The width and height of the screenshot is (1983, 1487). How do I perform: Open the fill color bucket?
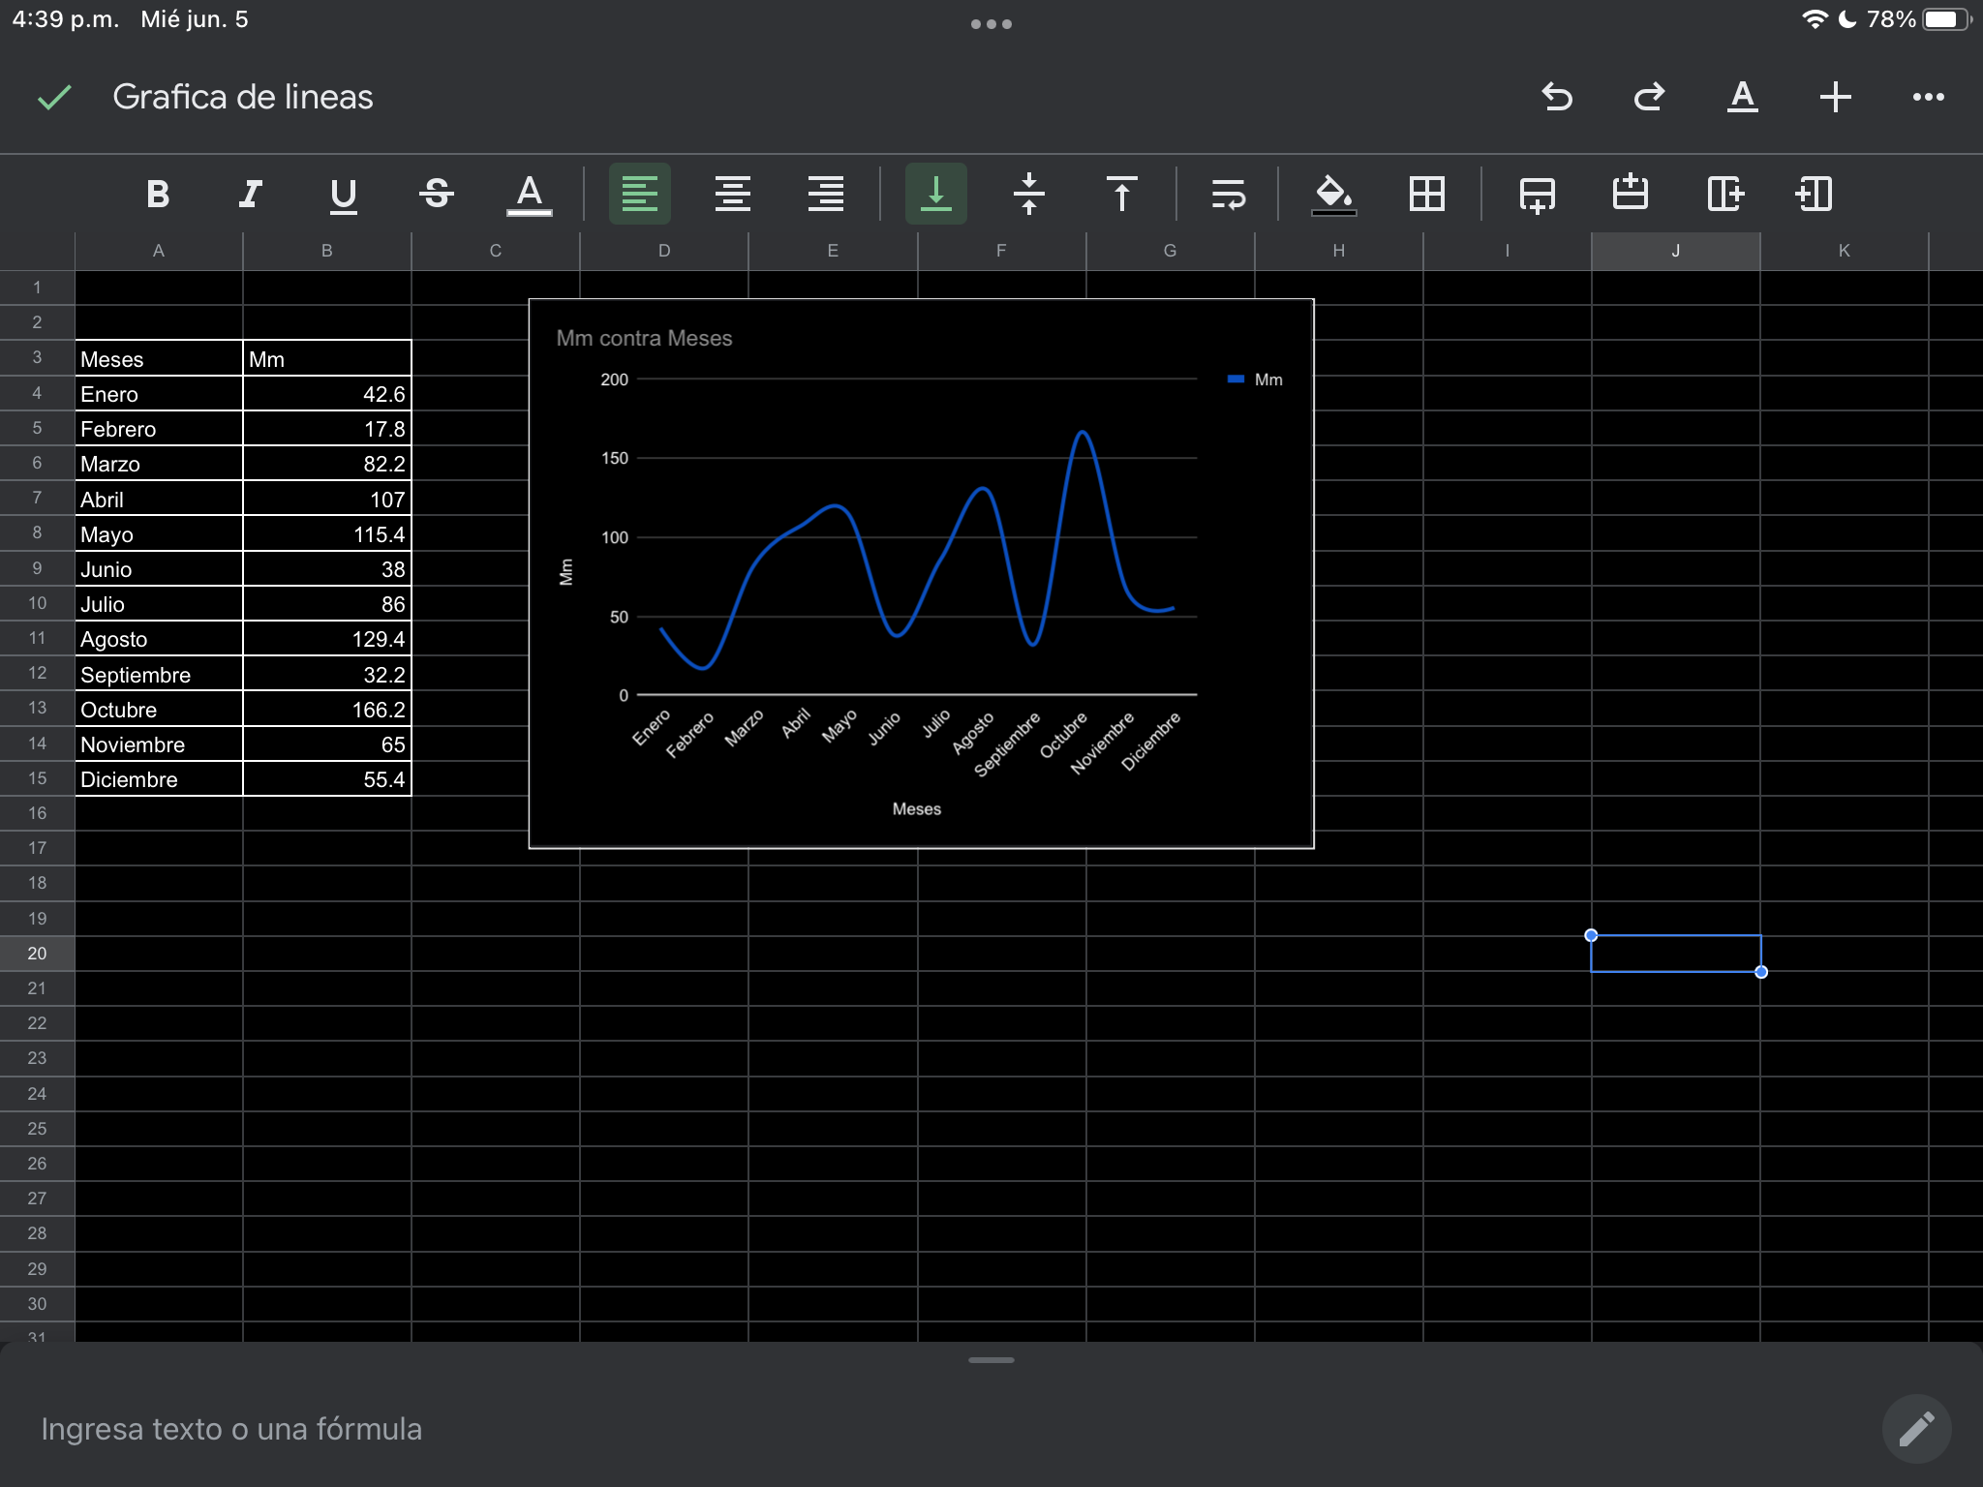[x=1333, y=194]
